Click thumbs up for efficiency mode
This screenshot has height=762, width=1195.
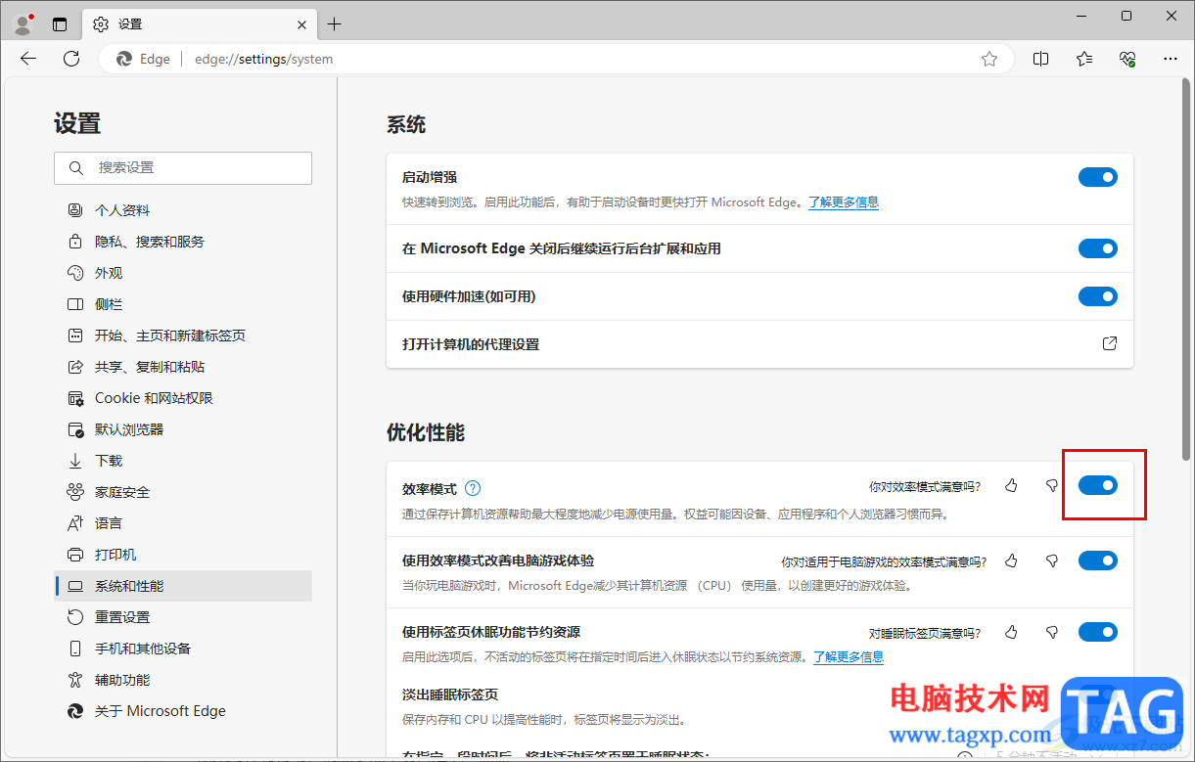(x=1011, y=486)
